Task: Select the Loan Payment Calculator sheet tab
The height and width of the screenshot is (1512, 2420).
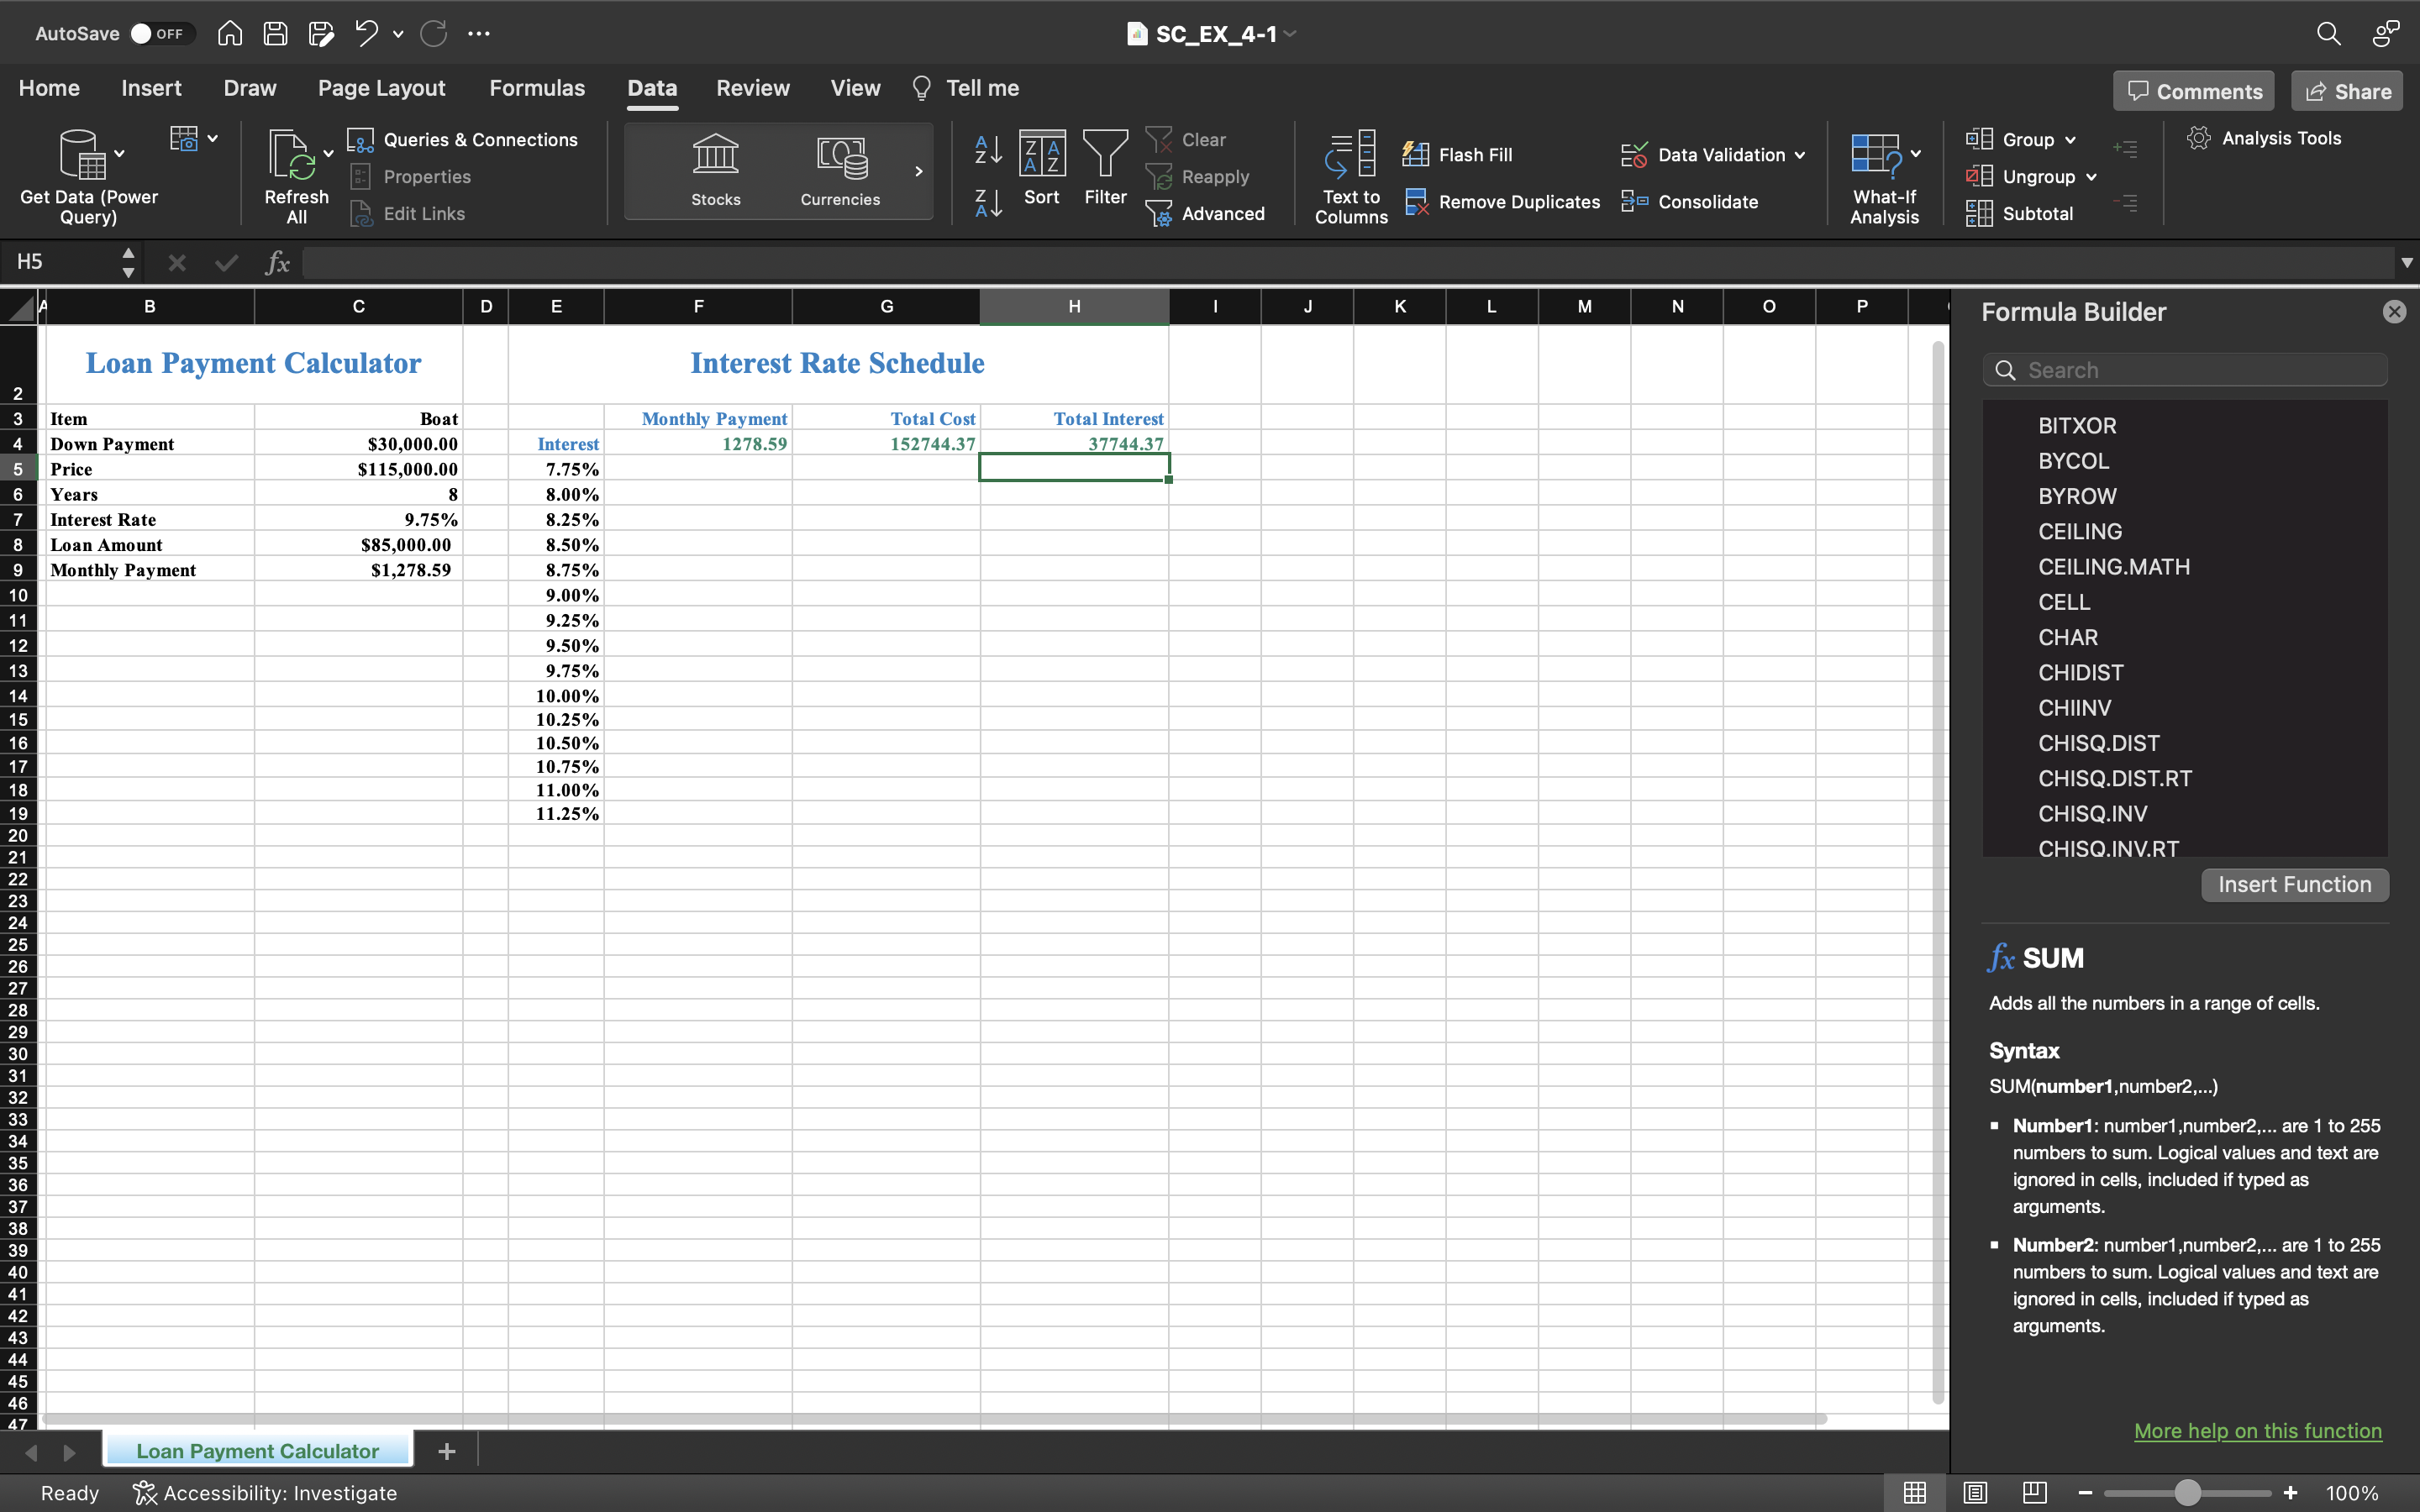Action: (257, 1450)
